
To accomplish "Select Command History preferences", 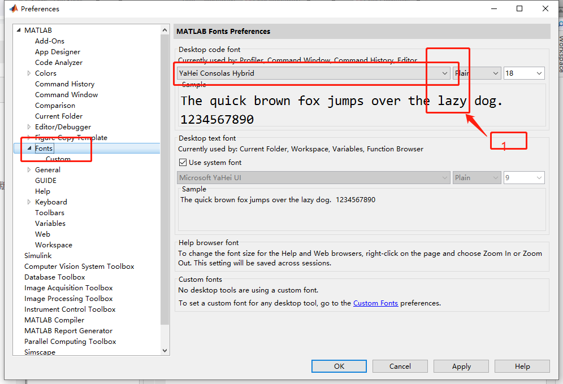I will [64, 84].
